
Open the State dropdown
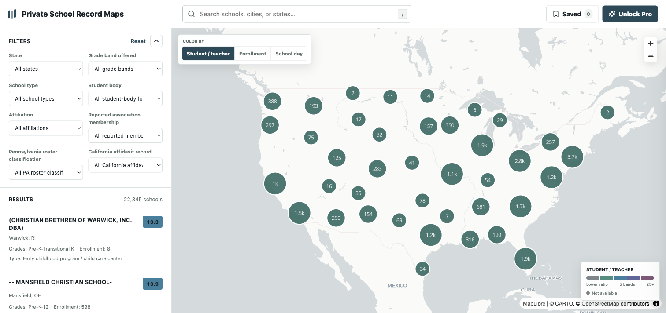[46, 69]
